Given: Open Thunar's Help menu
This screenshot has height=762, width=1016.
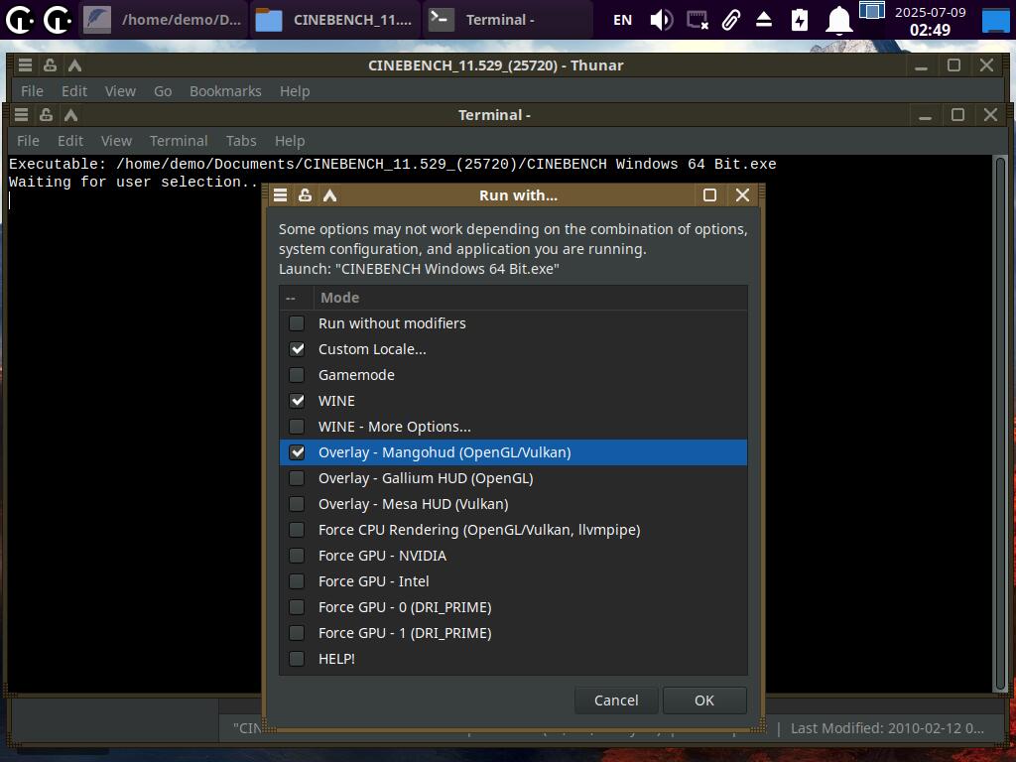Looking at the screenshot, I should [x=295, y=91].
